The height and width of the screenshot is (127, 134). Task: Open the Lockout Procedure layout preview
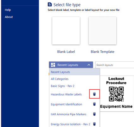click(117, 93)
